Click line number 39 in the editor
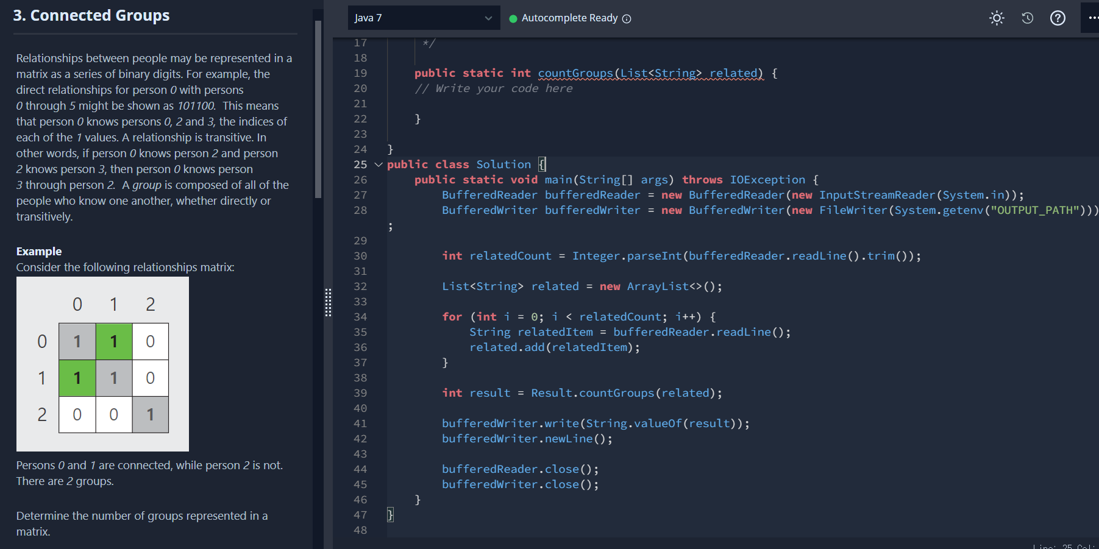 (x=360, y=392)
